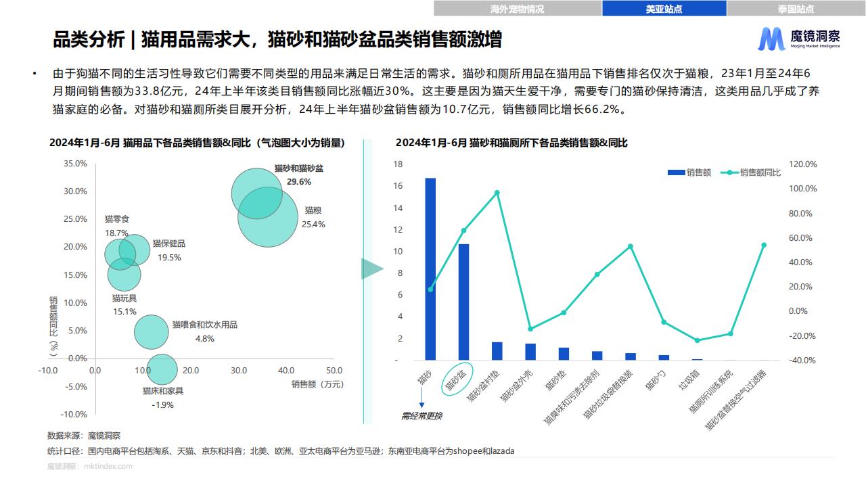This screenshot has height=487, width=866.
Task: Select the 猫砂和猫砂盆 29.6% bubble label
Action: [299, 175]
